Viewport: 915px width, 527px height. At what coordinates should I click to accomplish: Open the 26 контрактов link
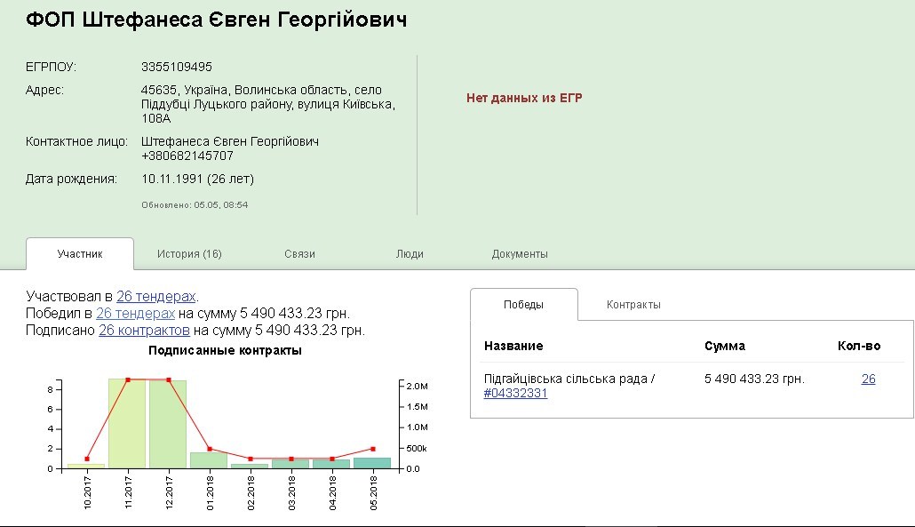click(144, 331)
